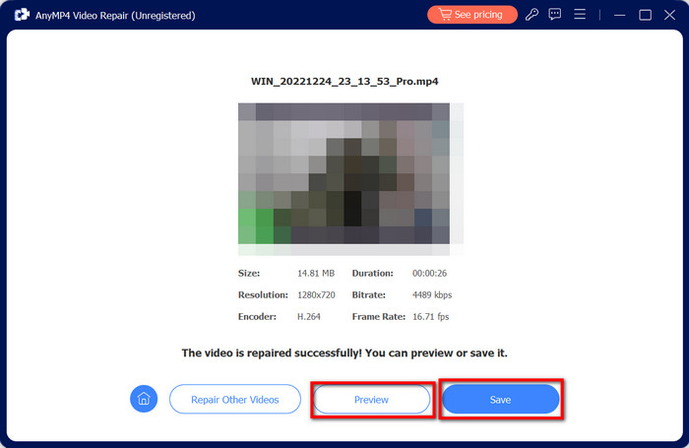
Task: Click the repaired successfully message
Action: pos(344,353)
